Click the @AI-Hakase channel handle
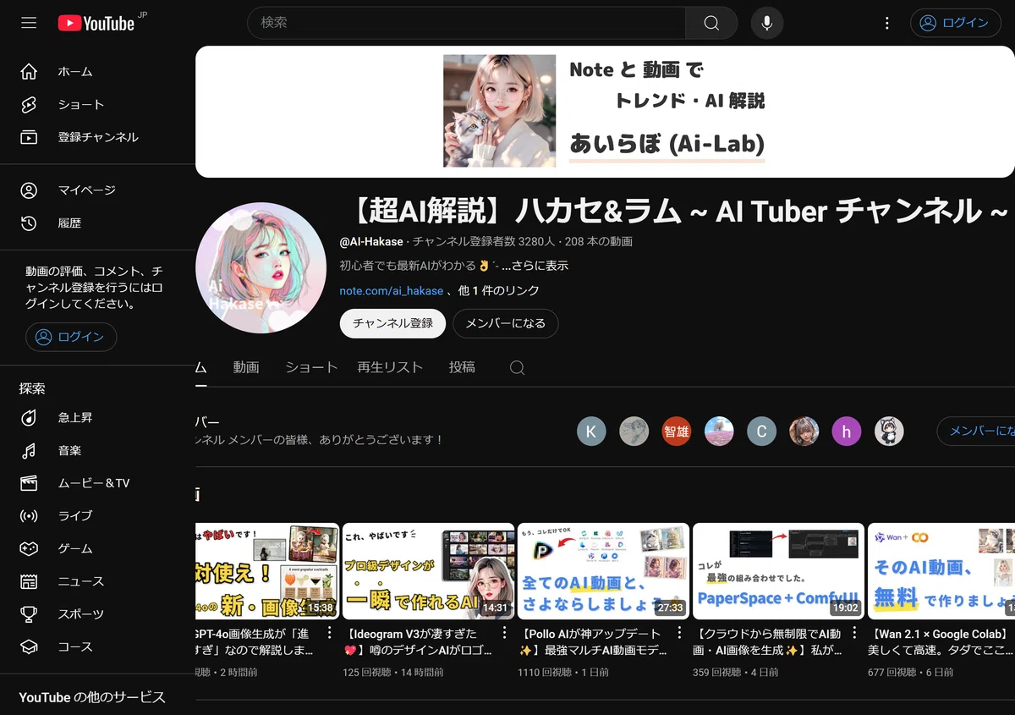 (x=371, y=241)
